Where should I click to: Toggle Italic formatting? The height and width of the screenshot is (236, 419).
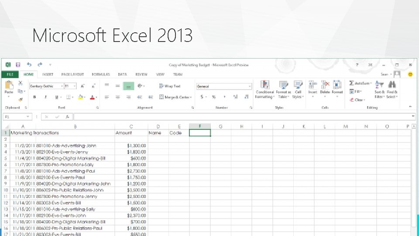45,97
